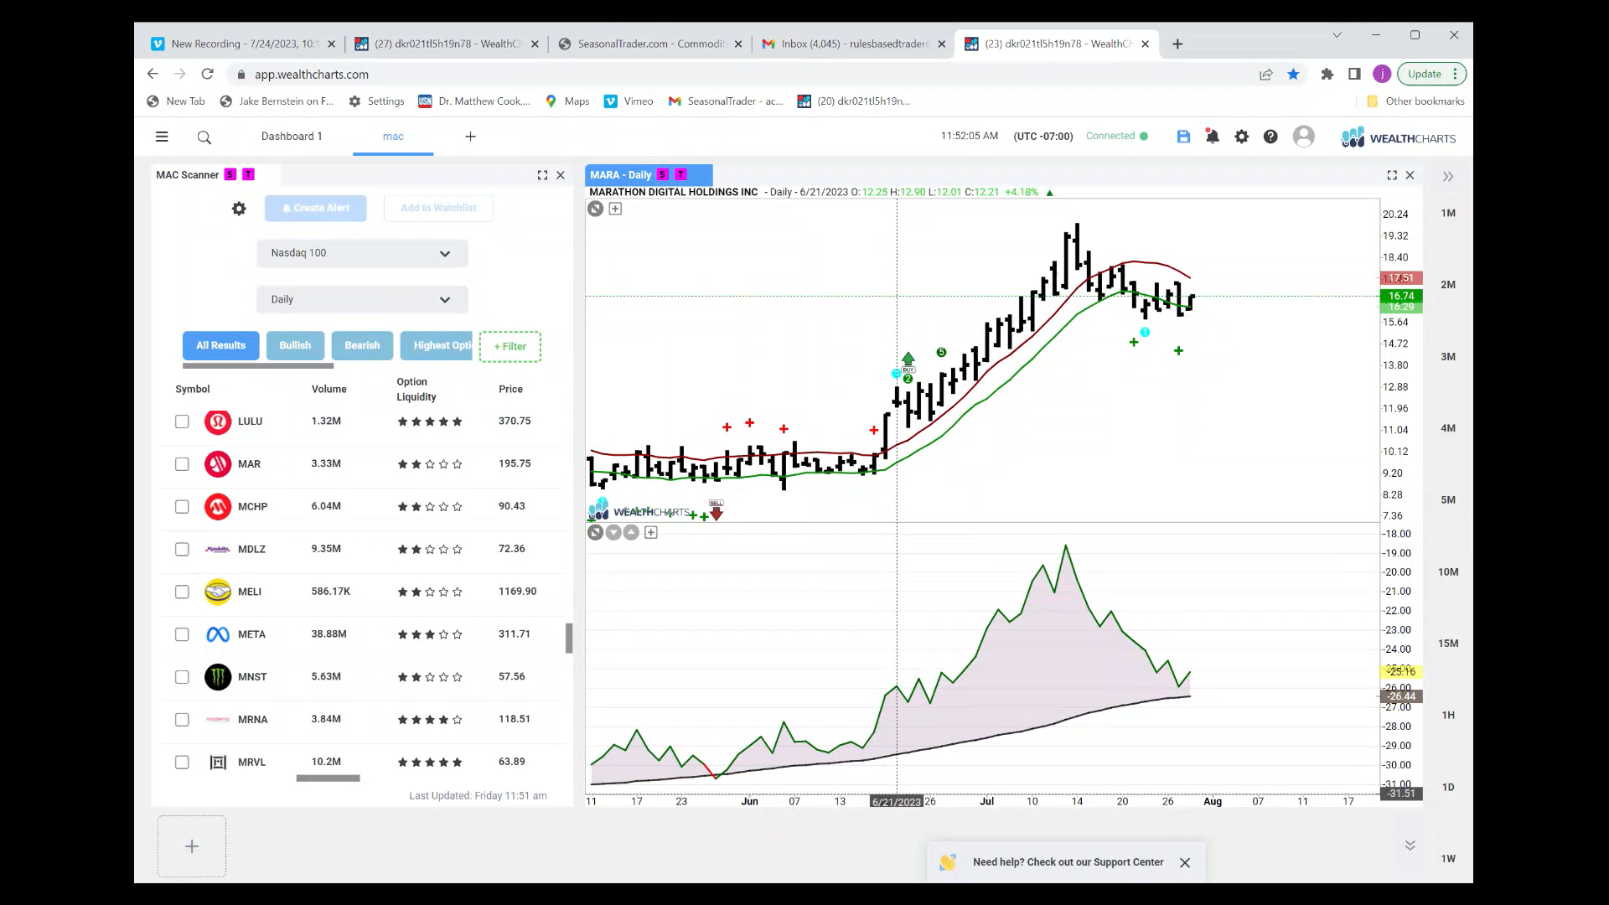
Task: Filter scanner by Bearish
Action: 362,346
